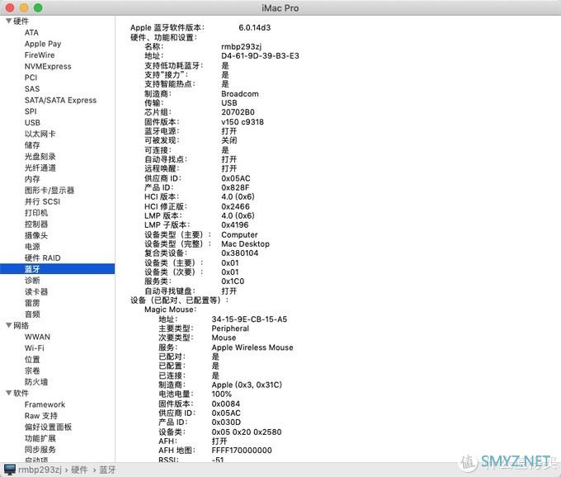Screen dimensions: 561x477
Task: Select 控制器 controller entry
Action: point(36,224)
